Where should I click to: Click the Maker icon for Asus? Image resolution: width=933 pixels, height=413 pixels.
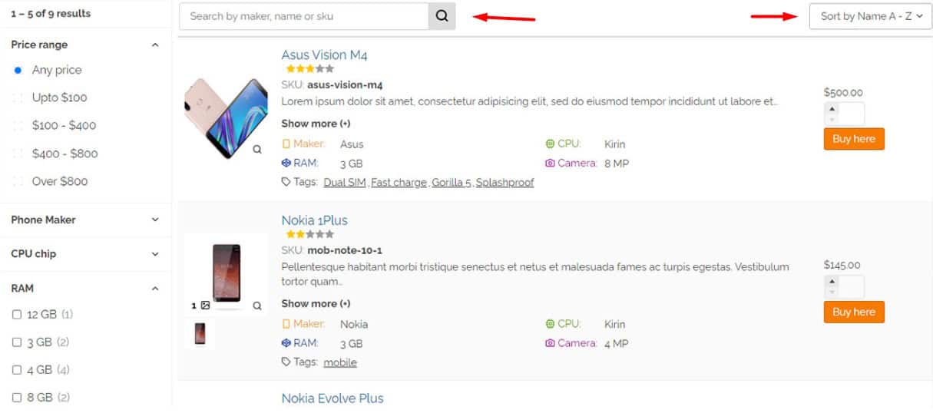click(286, 144)
